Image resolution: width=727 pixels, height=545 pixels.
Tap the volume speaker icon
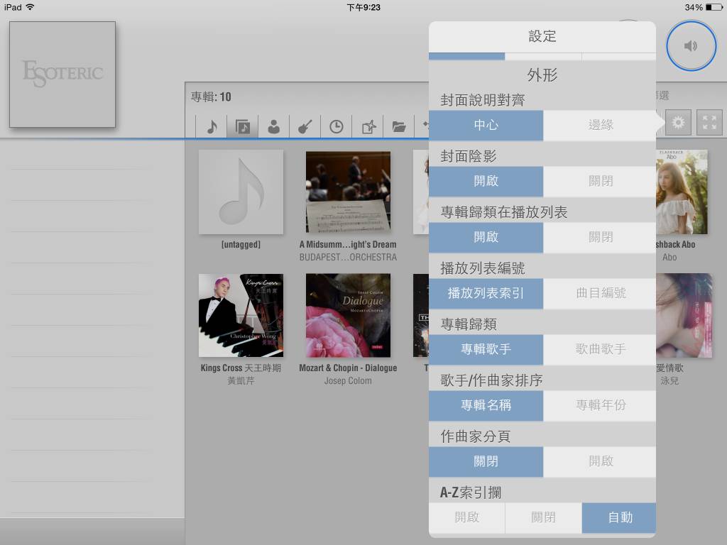pyautogui.click(x=691, y=45)
